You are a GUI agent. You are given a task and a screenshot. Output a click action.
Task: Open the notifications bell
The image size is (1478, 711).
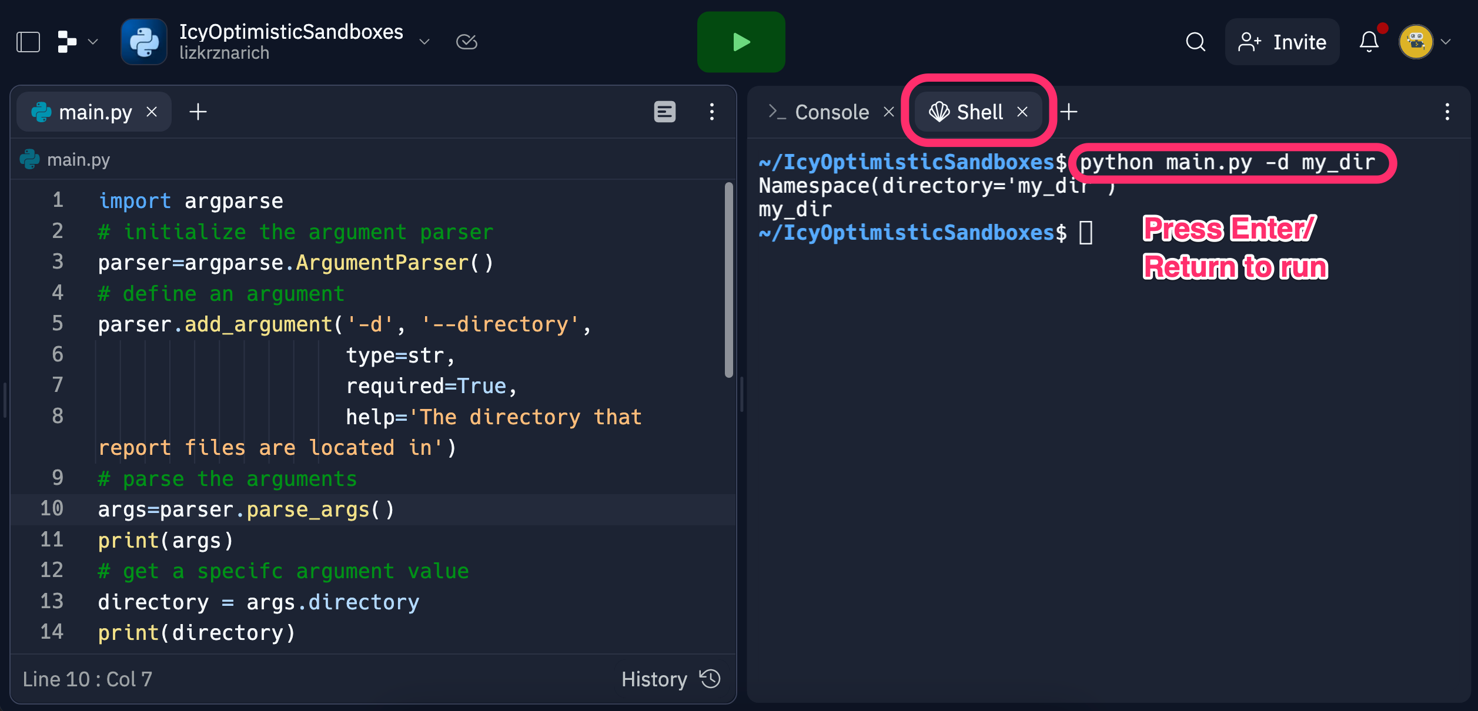coord(1369,42)
